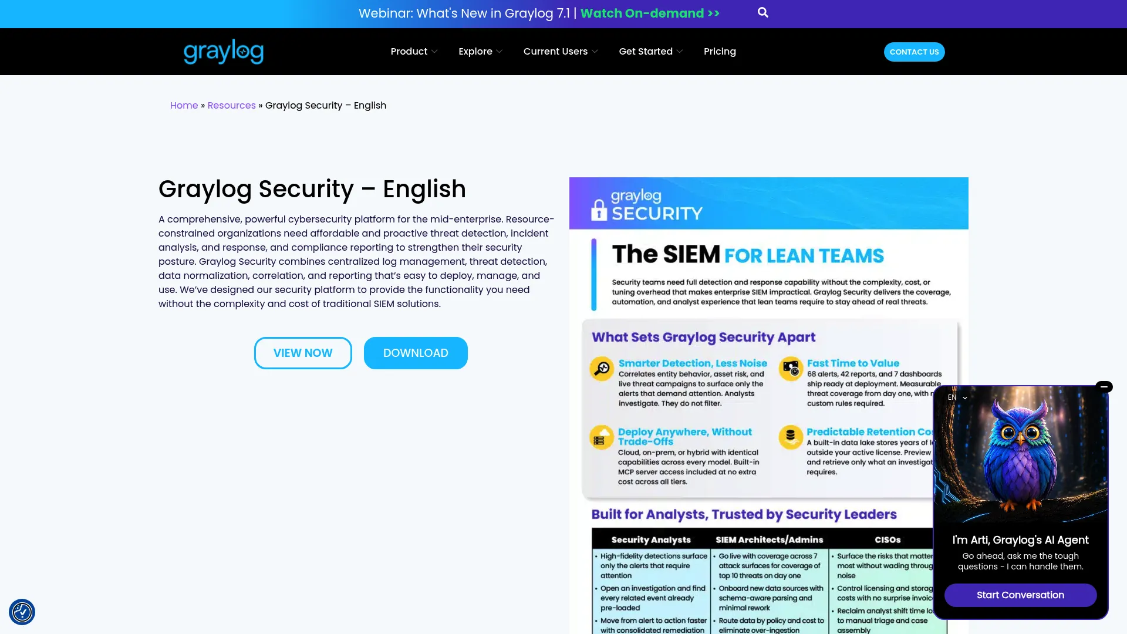Click the 'SIEM Architects/Admins' table column header
The height and width of the screenshot is (634, 1127).
[x=769, y=540]
